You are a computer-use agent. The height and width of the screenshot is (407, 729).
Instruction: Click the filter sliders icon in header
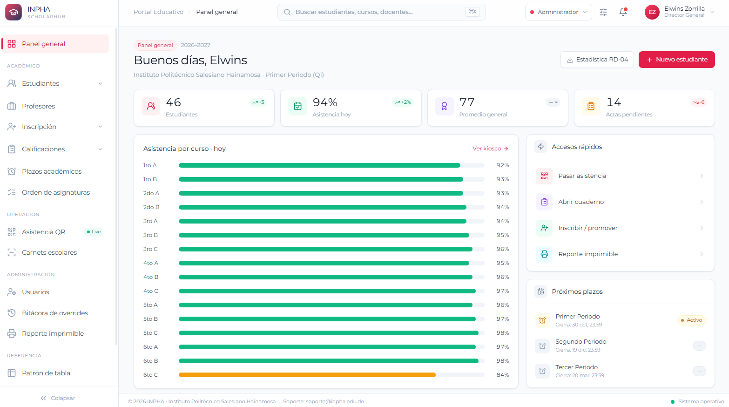[x=603, y=12]
